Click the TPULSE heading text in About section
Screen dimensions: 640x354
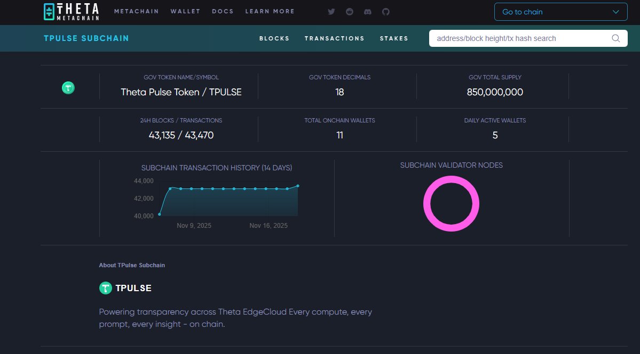[x=133, y=288]
